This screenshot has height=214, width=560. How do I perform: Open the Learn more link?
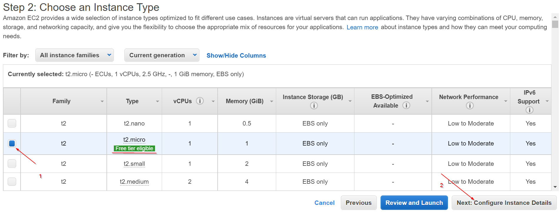(x=362, y=27)
